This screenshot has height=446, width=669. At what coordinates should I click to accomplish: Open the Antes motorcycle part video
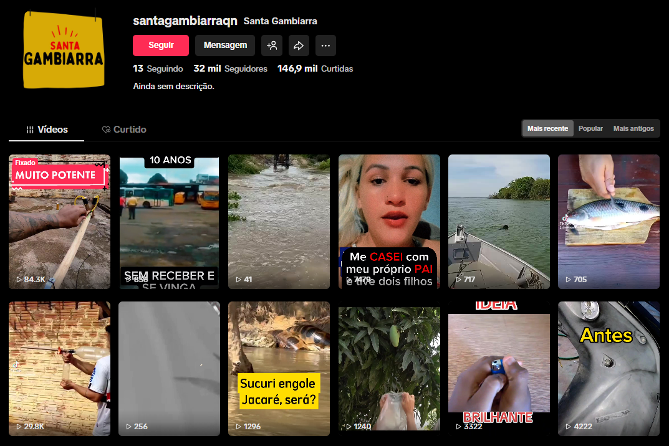[x=609, y=369]
